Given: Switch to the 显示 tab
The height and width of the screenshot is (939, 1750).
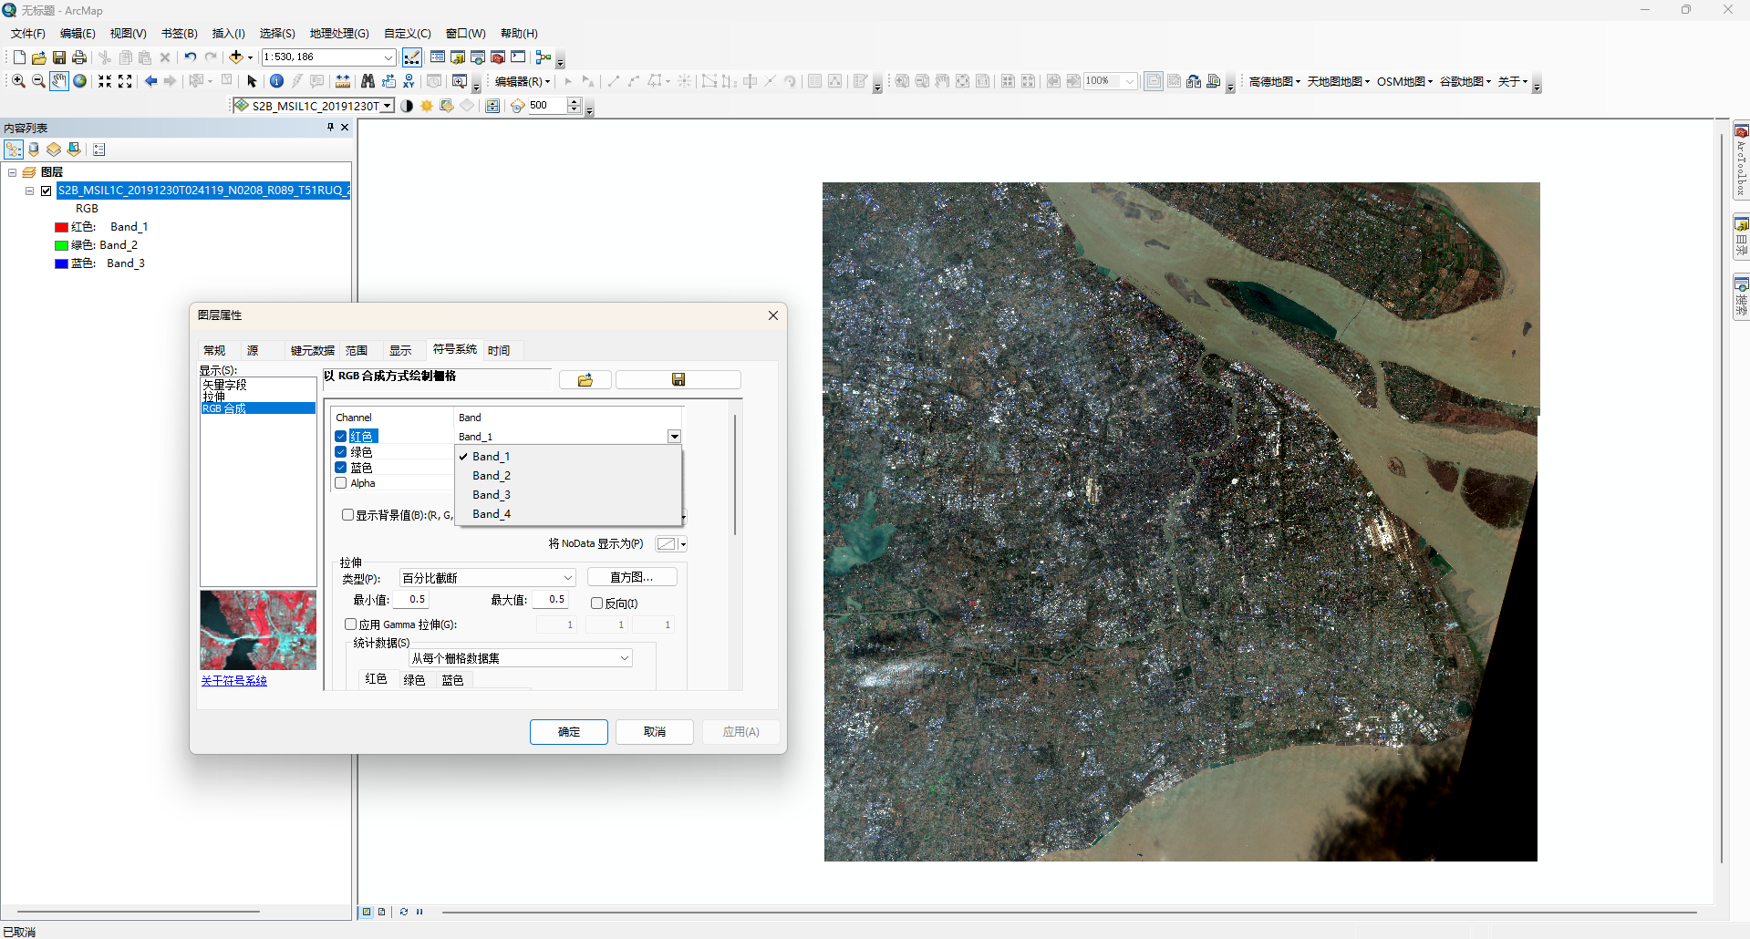Looking at the screenshot, I should (x=400, y=350).
